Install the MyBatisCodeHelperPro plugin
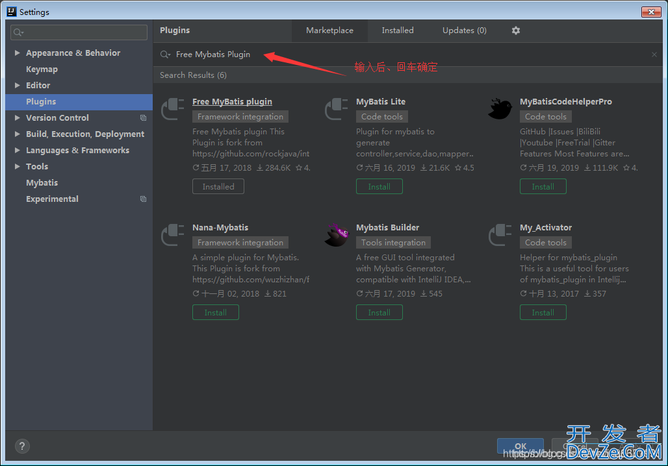 [x=543, y=186]
